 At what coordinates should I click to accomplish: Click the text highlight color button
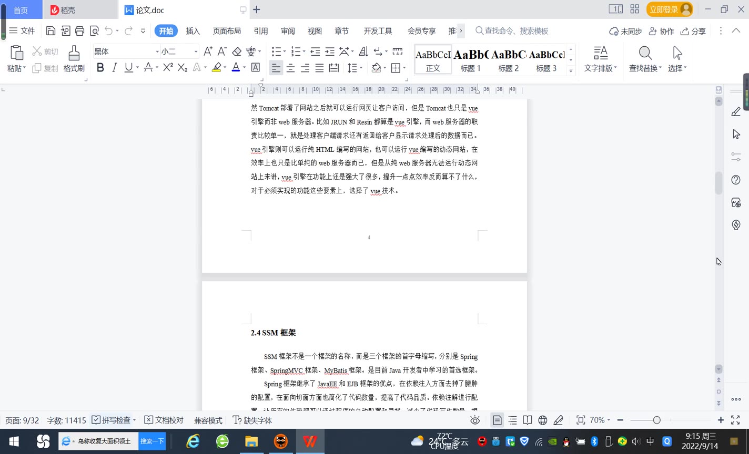pyautogui.click(x=216, y=67)
